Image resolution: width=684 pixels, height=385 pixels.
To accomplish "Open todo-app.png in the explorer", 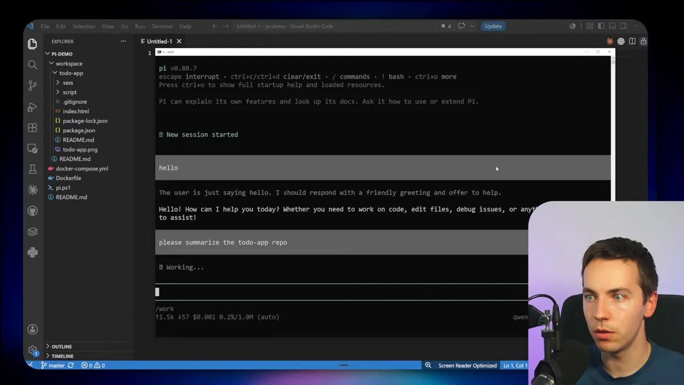I will pyautogui.click(x=80, y=150).
